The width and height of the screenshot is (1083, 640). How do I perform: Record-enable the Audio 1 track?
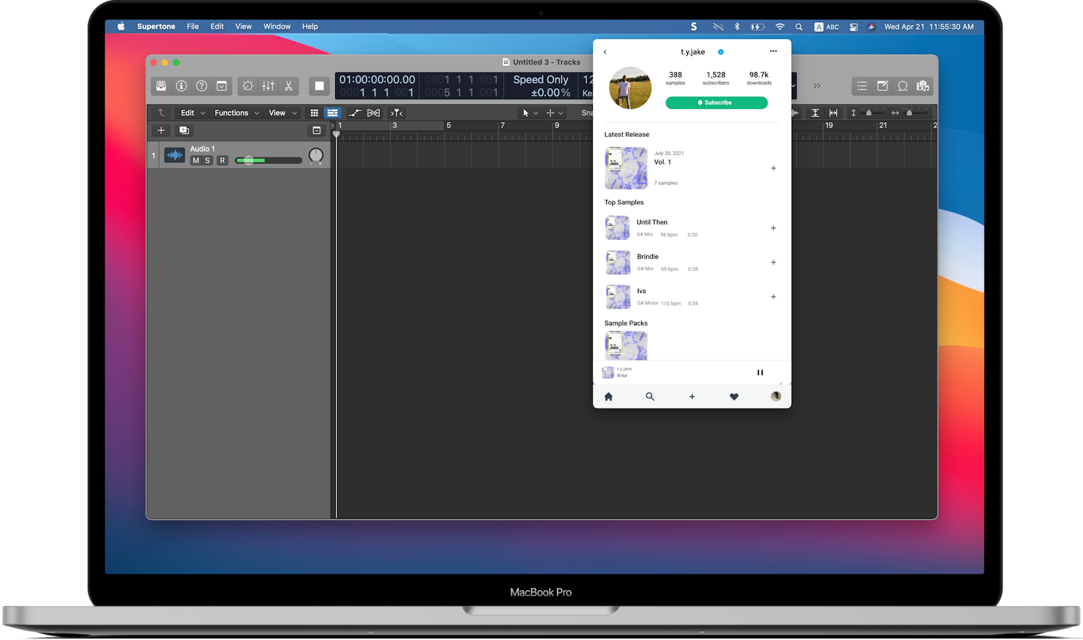tap(222, 160)
